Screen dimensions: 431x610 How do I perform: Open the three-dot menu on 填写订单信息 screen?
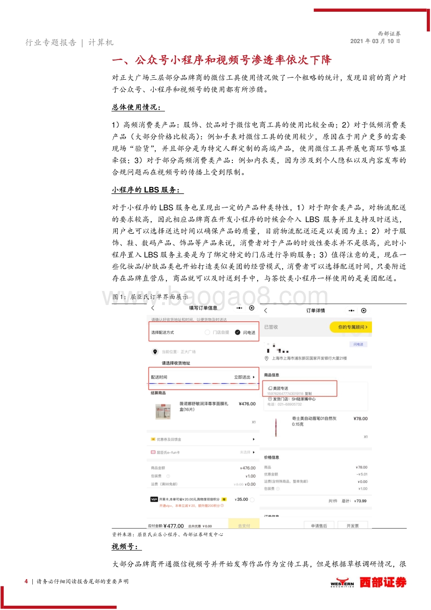(239, 308)
